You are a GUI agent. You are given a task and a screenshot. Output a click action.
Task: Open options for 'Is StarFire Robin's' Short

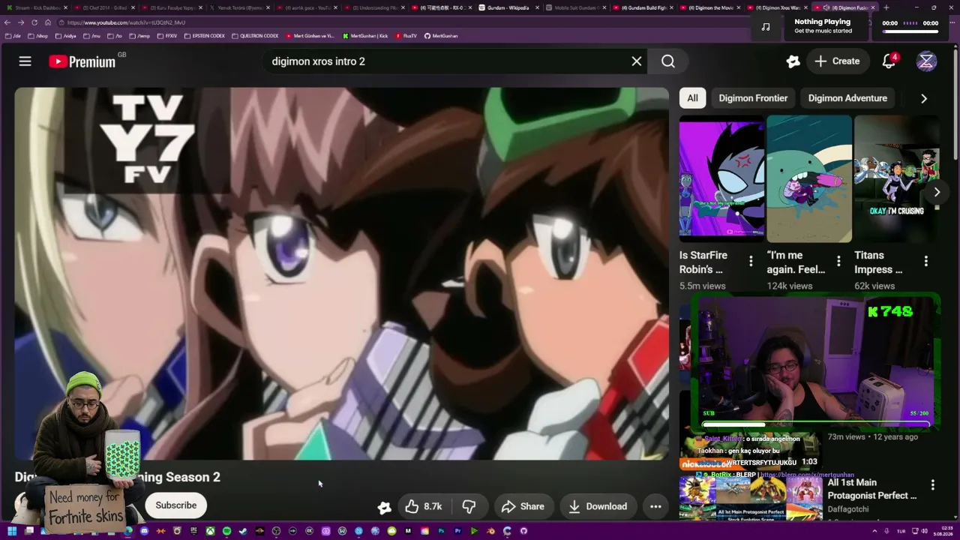pyautogui.click(x=751, y=261)
